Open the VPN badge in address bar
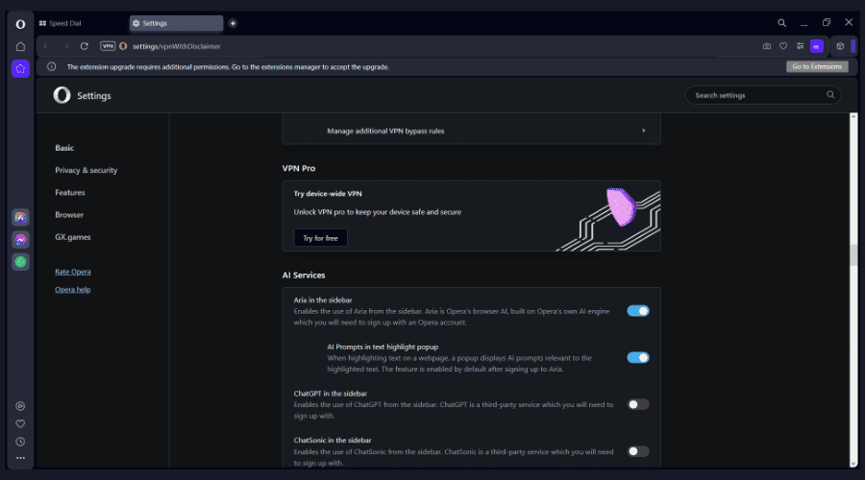865x480 pixels. tap(108, 46)
